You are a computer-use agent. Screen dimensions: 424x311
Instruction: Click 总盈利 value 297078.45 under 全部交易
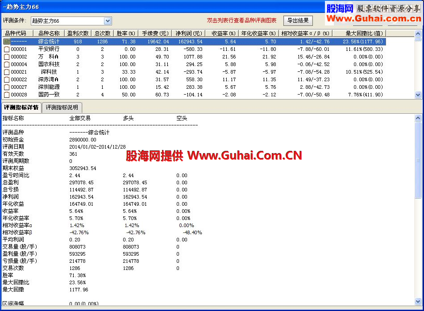[81, 182]
